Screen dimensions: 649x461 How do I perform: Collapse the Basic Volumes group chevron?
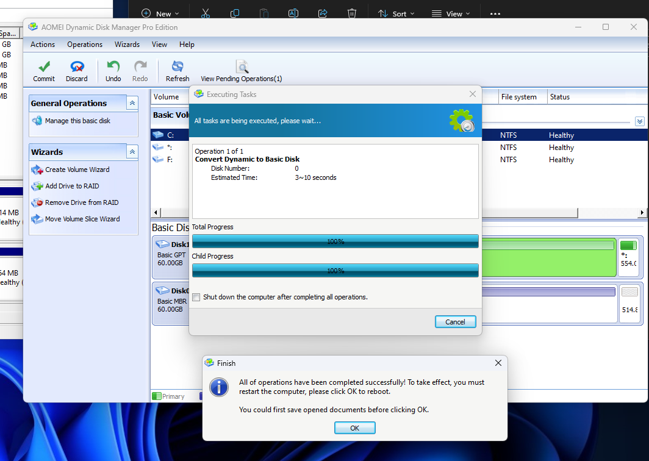640,121
